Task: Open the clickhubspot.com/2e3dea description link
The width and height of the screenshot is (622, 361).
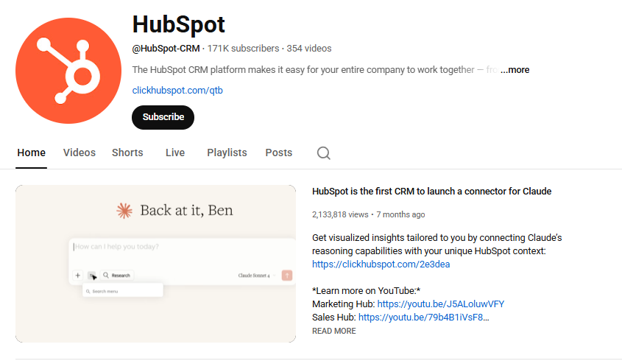Action: tap(381, 264)
